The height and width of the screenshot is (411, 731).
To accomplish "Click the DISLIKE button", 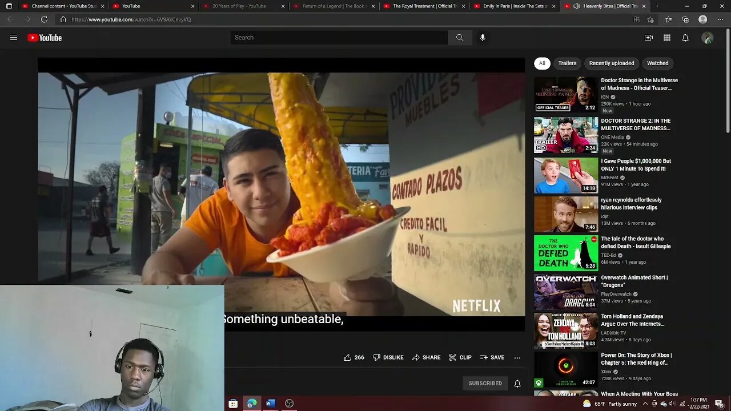I will point(388,357).
